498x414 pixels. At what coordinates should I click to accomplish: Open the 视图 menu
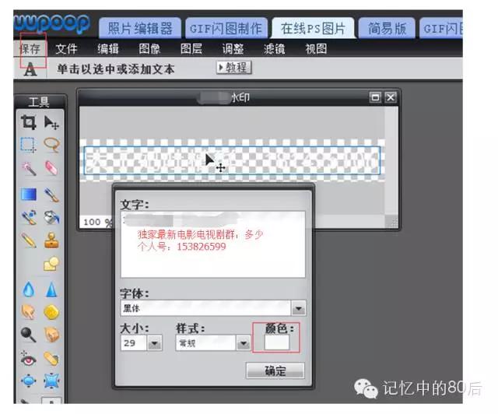coord(316,49)
